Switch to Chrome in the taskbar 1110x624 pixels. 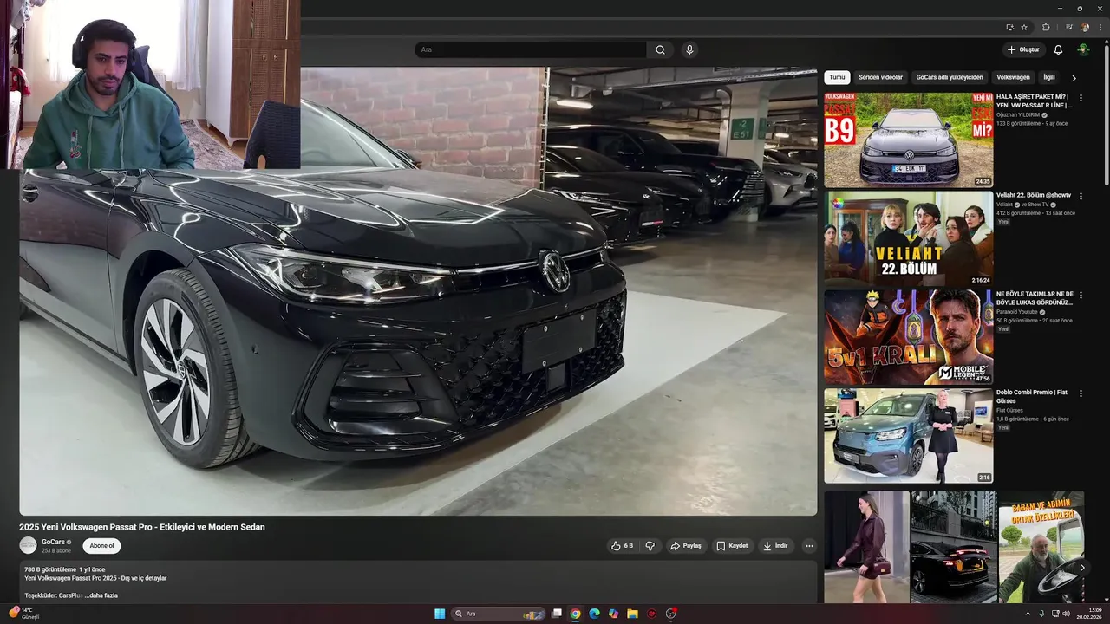576,614
